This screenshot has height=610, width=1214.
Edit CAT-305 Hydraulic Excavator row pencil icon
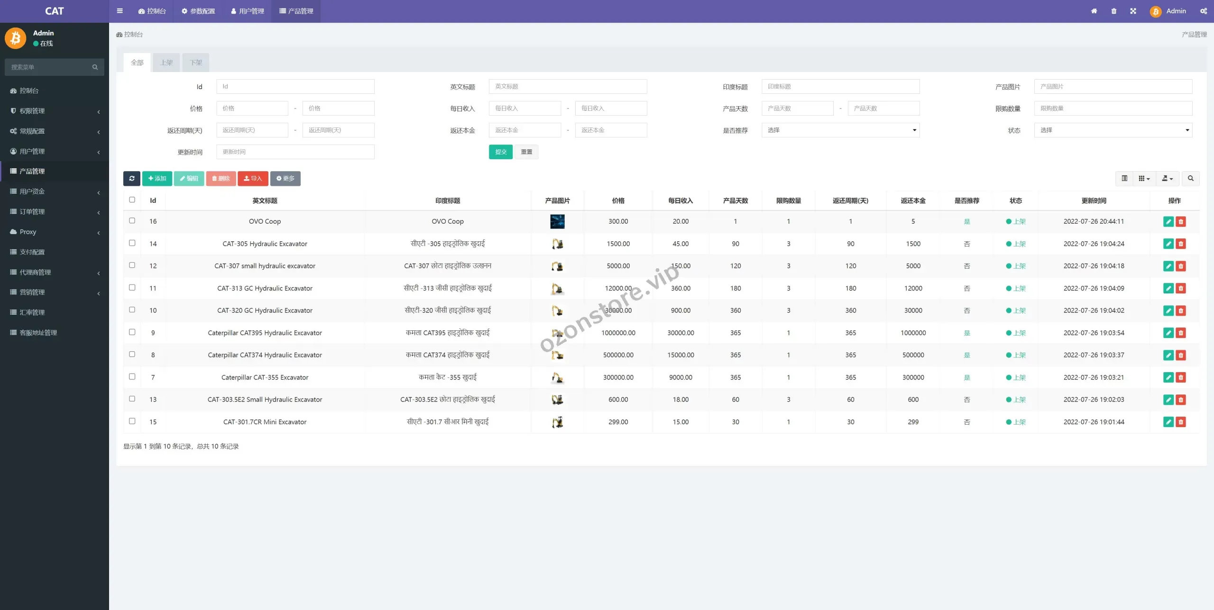pos(1168,244)
